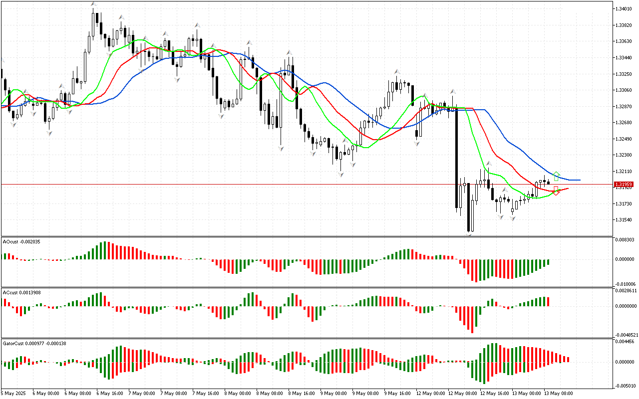Click the 0.004456 GatorCust scale value

point(624,342)
